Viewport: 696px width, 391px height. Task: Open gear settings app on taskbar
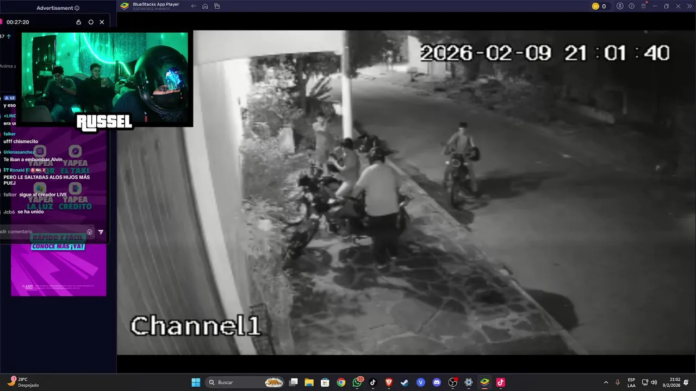click(469, 382)
